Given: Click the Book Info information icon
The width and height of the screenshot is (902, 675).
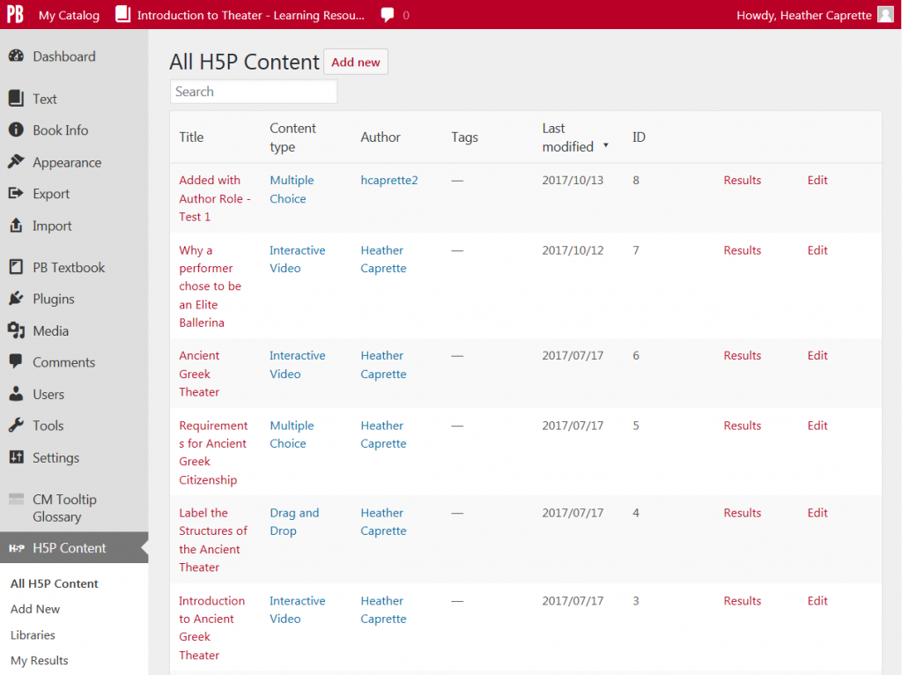Looking at the screenshot, I should pyautogui.click(x=16, y=130).
